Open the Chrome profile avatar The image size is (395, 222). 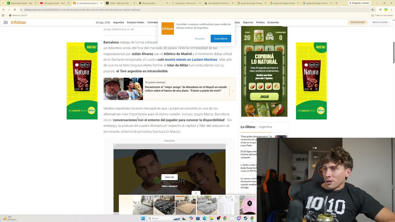[x=386, y=10]
